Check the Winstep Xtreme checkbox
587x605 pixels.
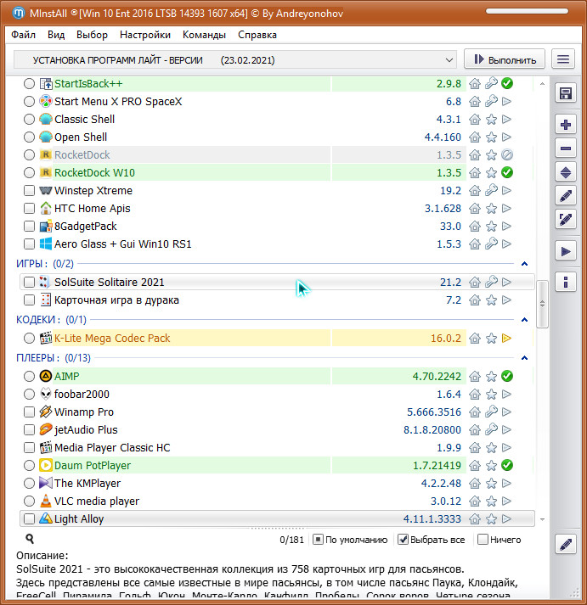(30, 190)
